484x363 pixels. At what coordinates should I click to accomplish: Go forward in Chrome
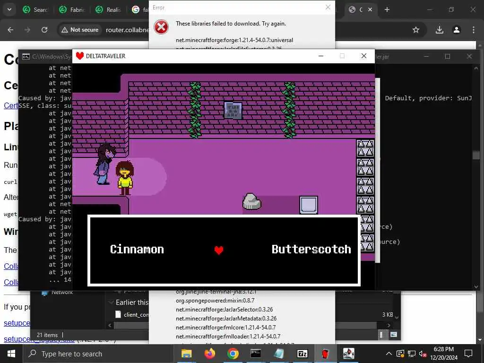[x=27, y=30]
